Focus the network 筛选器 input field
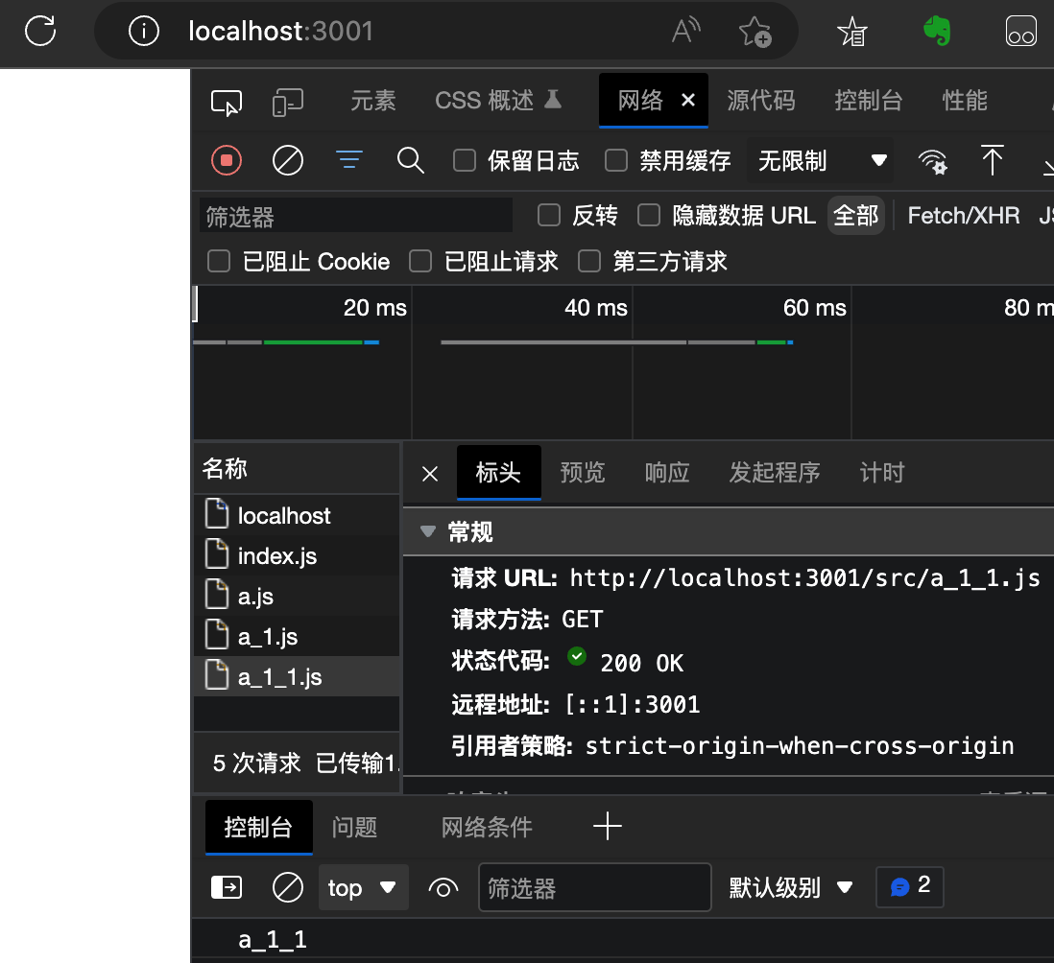 click(356, 216)
